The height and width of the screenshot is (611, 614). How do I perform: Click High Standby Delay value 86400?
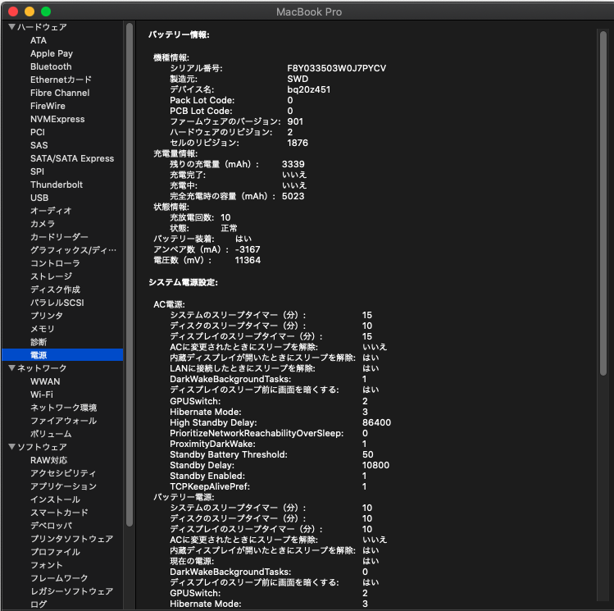tap(377, 422)
